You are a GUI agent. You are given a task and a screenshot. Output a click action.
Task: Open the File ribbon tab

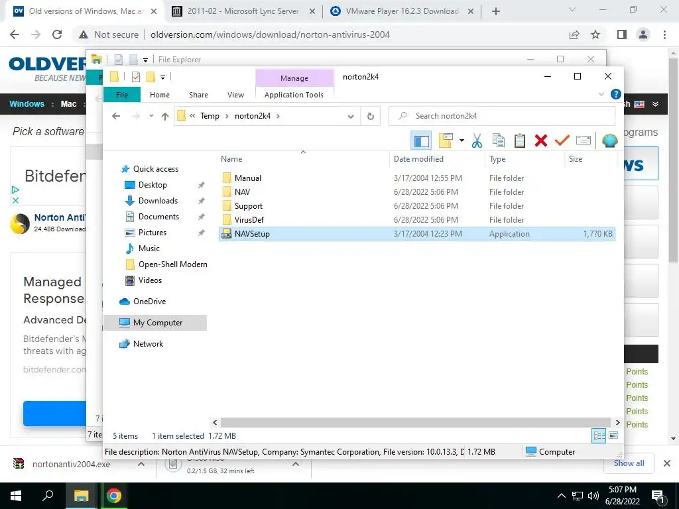tap(122, 95)
